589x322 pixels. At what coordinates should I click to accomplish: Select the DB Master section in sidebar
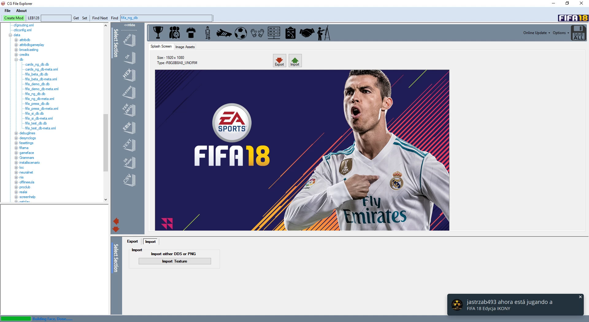click(129, 162)
